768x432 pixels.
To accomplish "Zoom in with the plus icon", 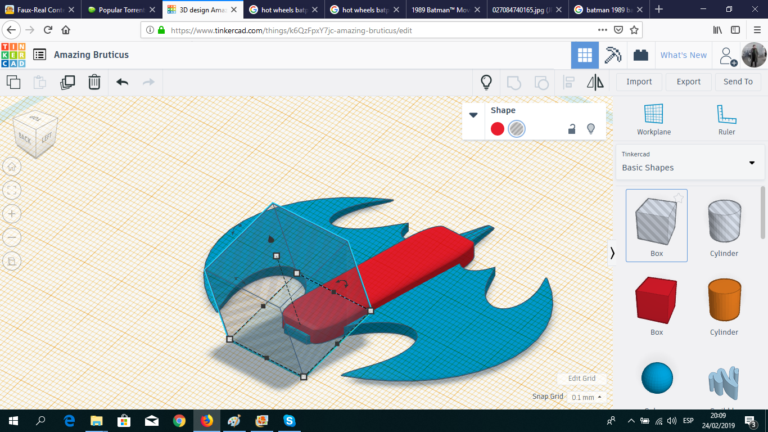I will tap(12, 214).
